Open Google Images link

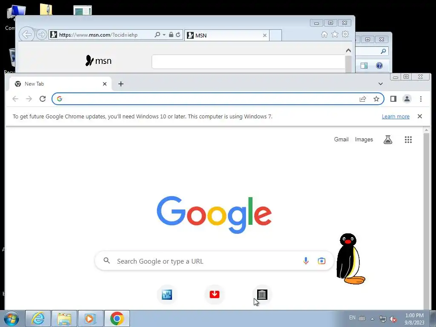click(x=364, y=139)
